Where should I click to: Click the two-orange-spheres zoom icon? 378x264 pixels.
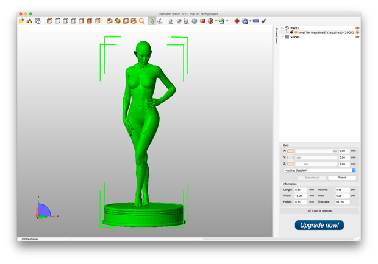pyautogui.click(x=110, y=21)
